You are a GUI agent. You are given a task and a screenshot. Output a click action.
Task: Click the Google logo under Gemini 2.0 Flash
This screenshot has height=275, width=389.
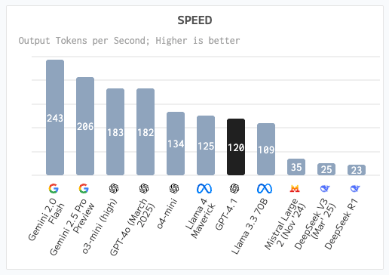pos(54,188)
